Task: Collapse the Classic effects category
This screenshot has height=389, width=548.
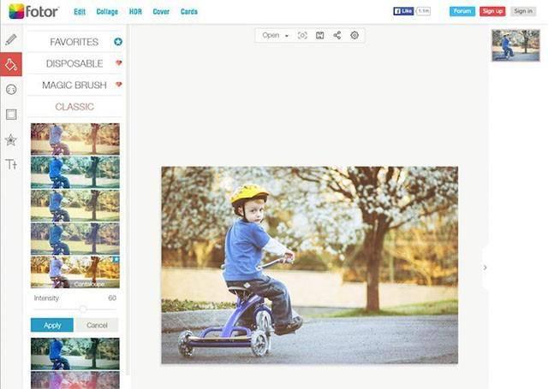Action: tap(74, 107)
